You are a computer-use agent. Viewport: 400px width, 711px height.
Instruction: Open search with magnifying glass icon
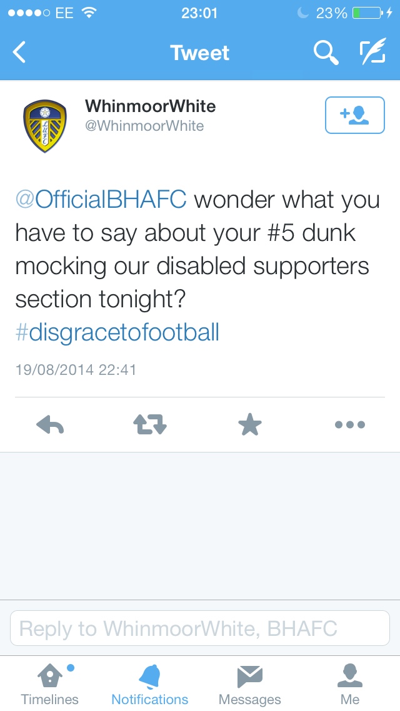tap(326, 52)
